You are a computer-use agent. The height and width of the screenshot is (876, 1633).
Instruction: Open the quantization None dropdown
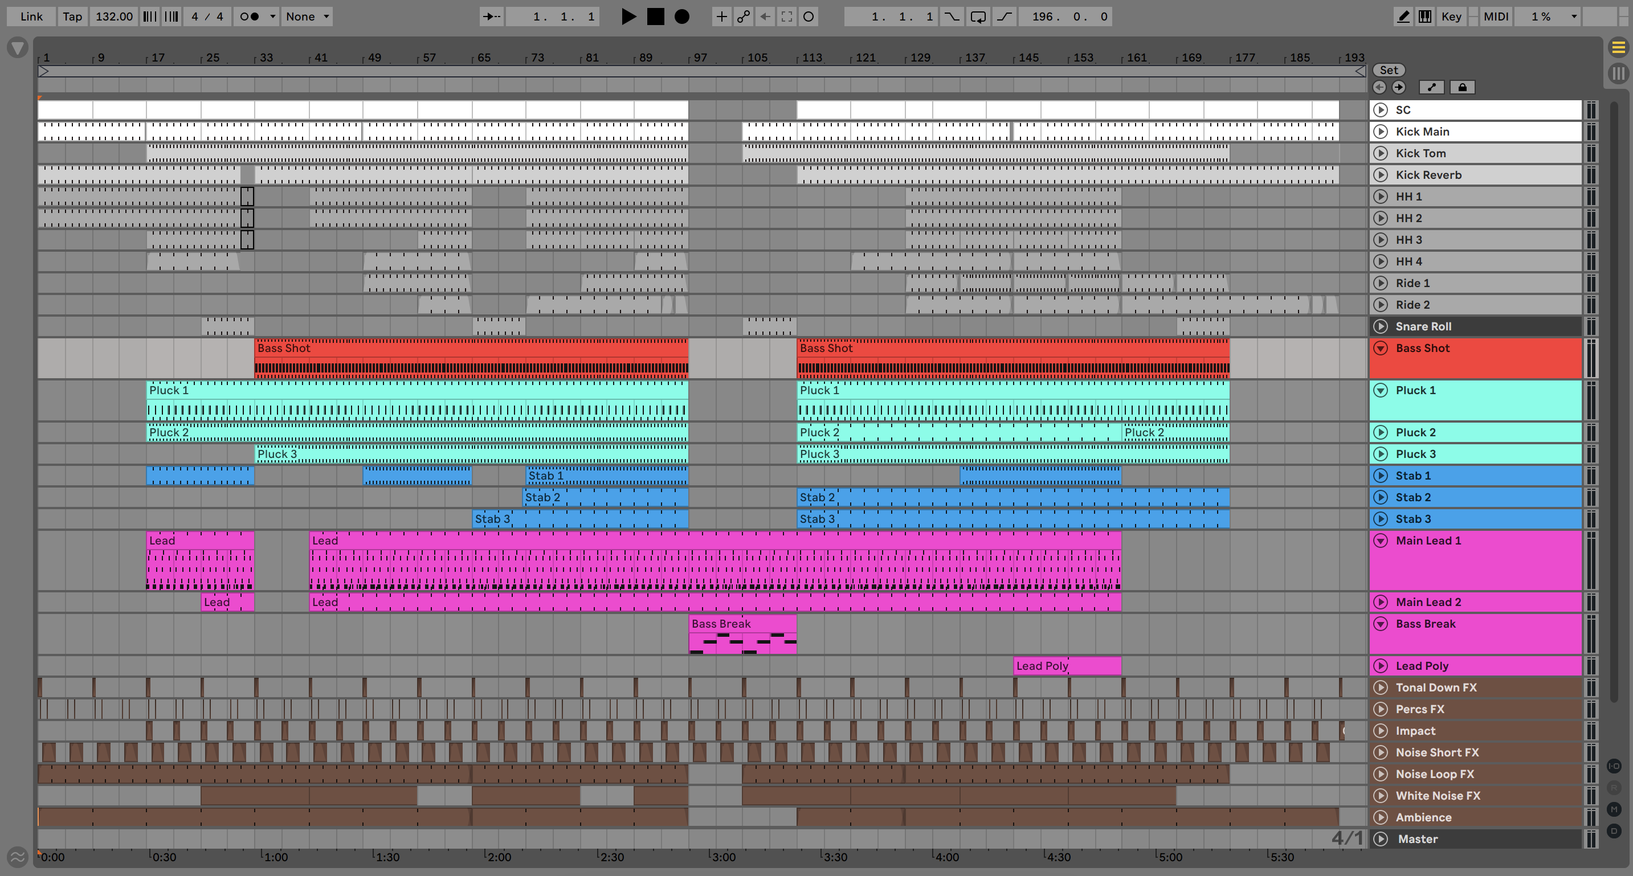click(x=308, y=17)
